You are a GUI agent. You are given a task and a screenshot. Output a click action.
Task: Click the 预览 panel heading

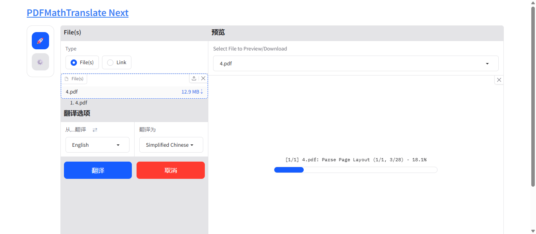[218, 32]
